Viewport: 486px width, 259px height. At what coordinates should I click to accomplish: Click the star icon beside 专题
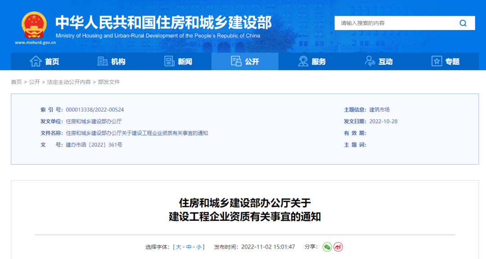click(436, 61)
